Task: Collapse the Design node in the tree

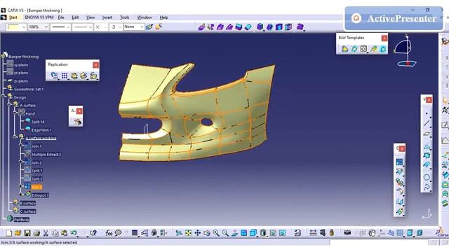Action: pyautogui.click(x=4, y=96)
